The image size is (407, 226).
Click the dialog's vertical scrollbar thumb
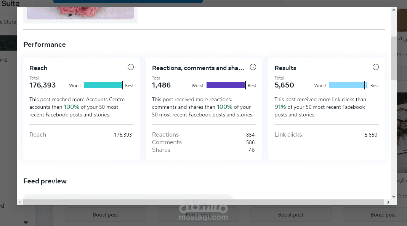click(x=394, y=57)
